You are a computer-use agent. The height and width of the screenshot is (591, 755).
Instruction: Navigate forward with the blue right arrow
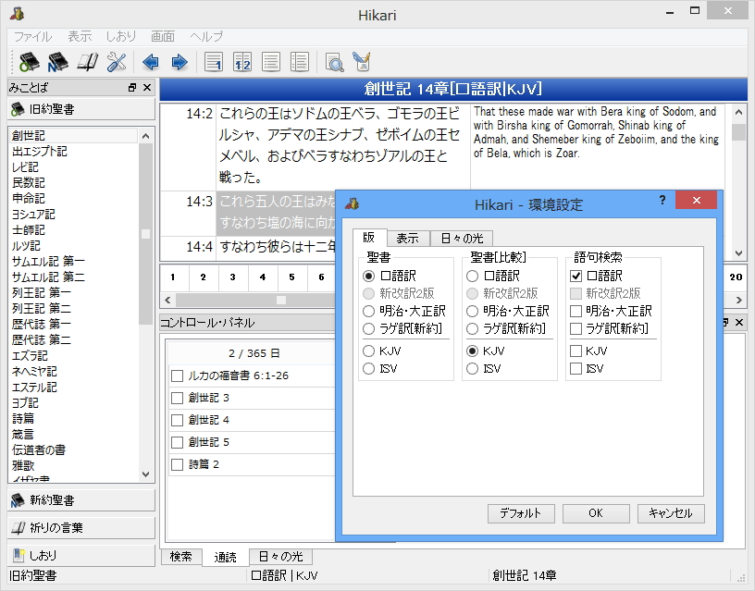coord(178,62)
